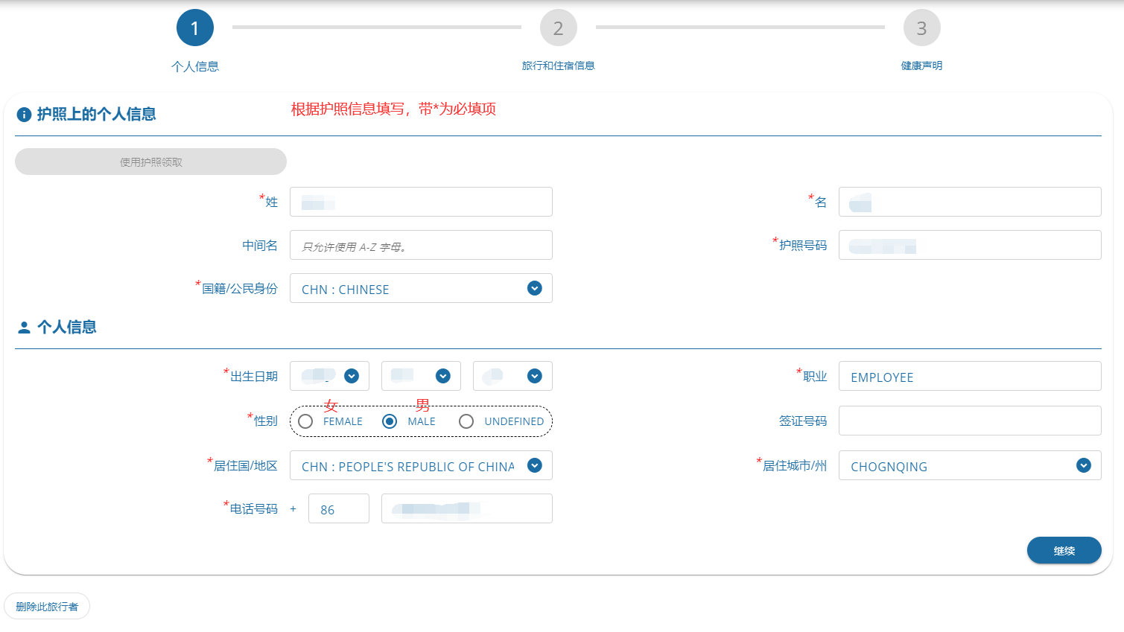
Task: Select the FEMALE gender radio button
Action: 305,421
